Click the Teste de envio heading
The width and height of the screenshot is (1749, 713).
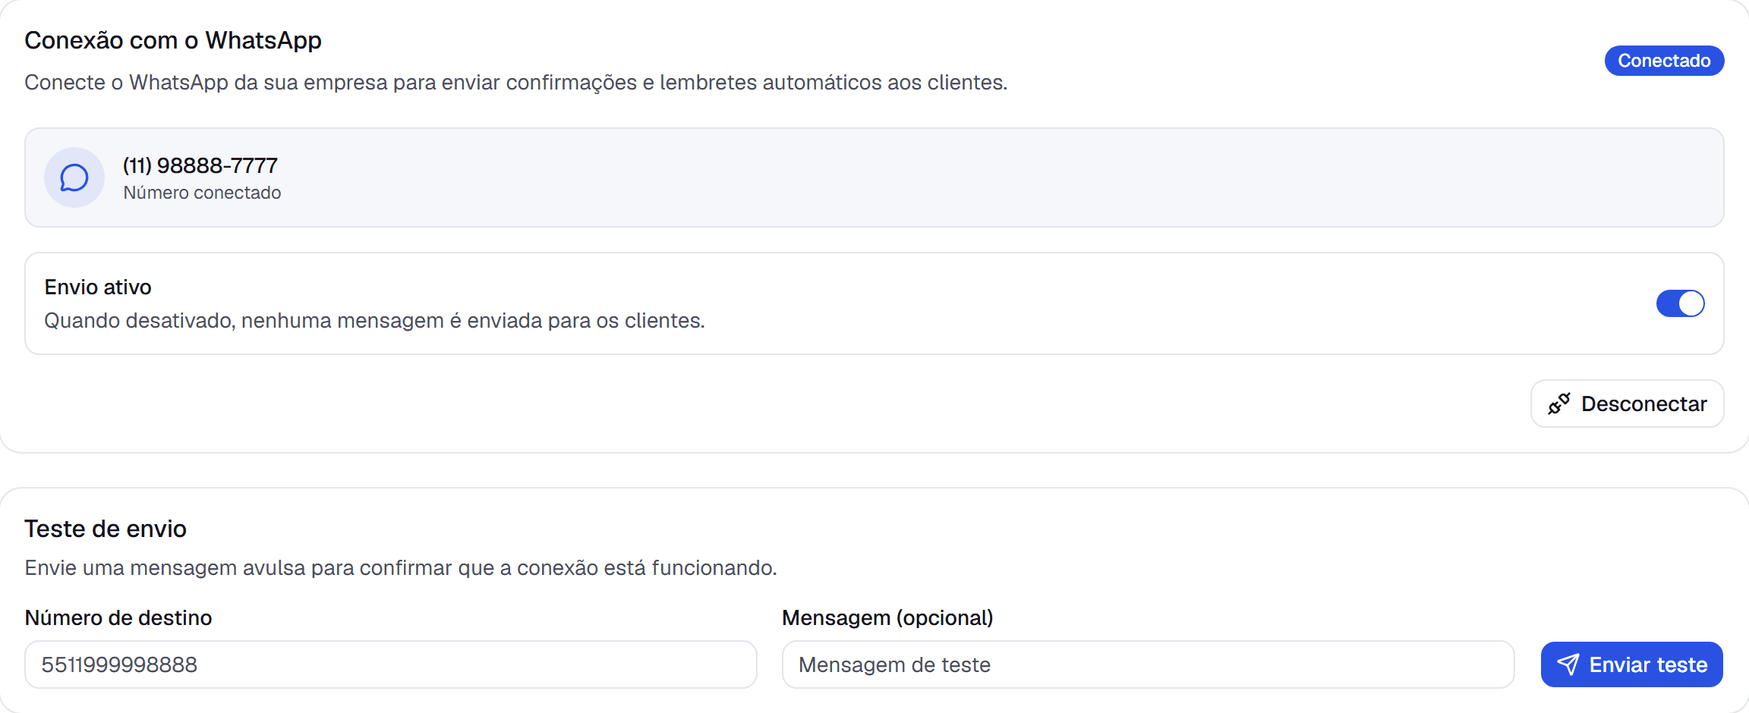[106, 529]
